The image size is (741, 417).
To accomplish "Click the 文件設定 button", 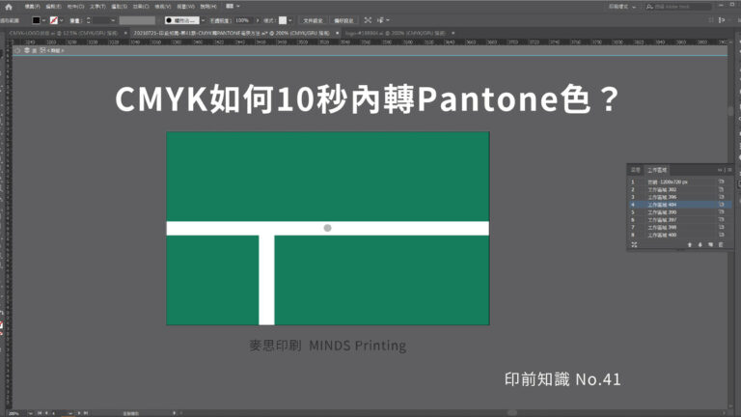I will 313,19.
